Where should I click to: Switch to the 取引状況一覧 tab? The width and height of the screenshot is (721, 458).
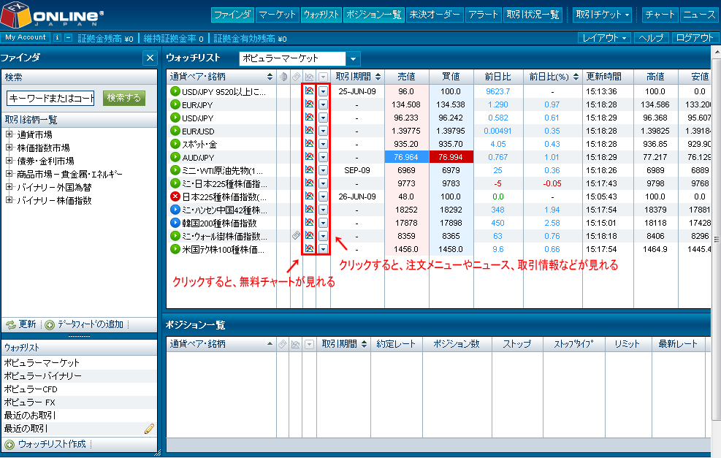click(x=533, y=15)
